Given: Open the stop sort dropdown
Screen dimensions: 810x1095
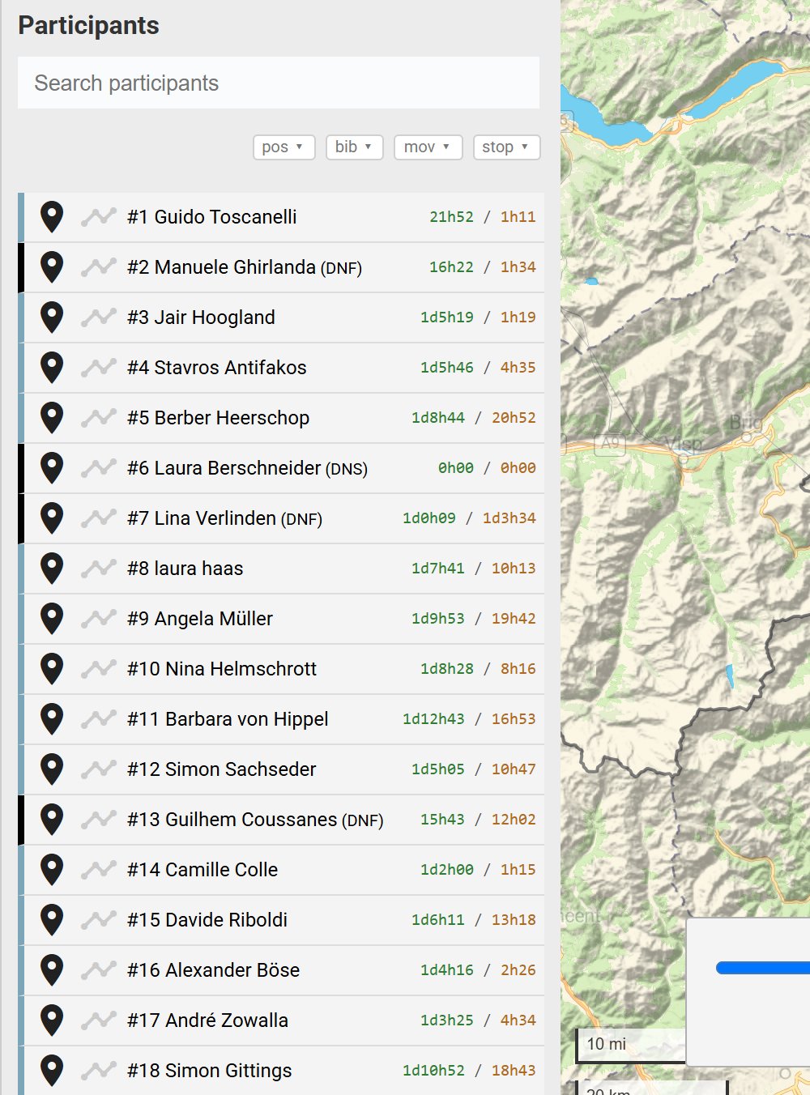Looking at the screenshot, I should (x=506, y=147).
